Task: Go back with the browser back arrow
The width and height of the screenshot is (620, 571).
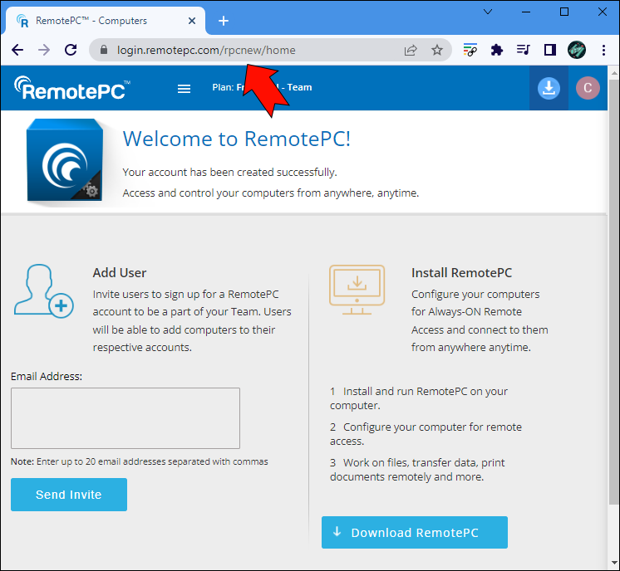Action: [x=17, y=50]
